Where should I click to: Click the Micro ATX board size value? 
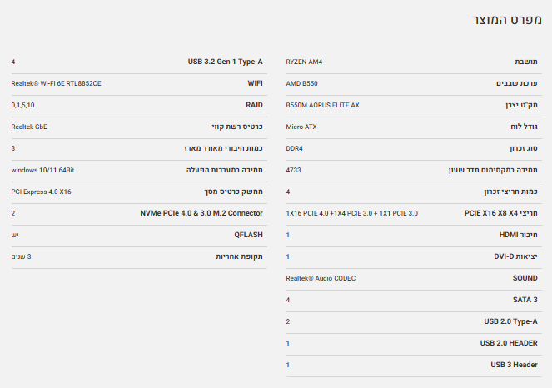(301, 127)
